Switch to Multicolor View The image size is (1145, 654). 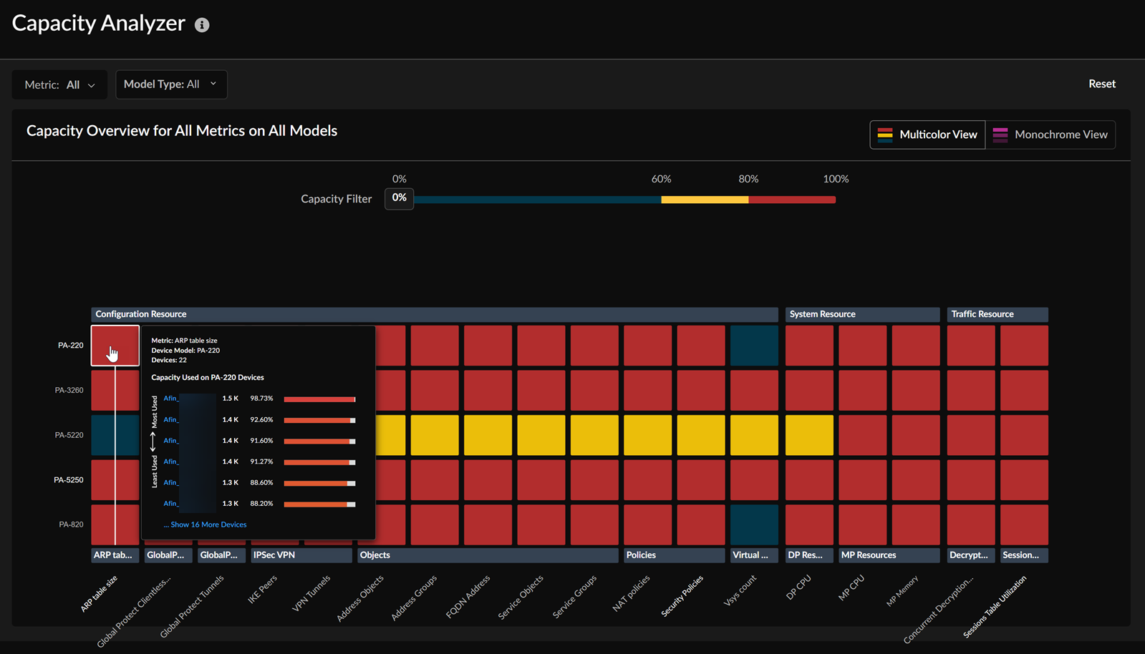(927, 135)
